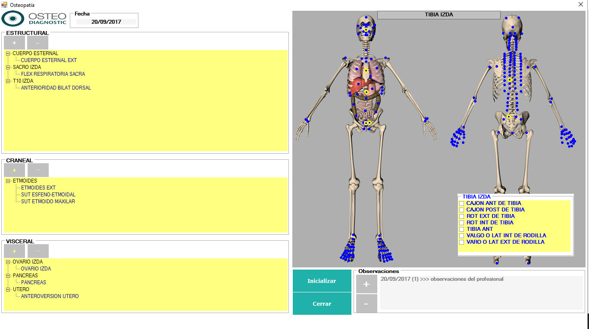This screenshot has height=329, width=589.
Task: Click the Inicializar button
Action: click(x=322, y=281)
